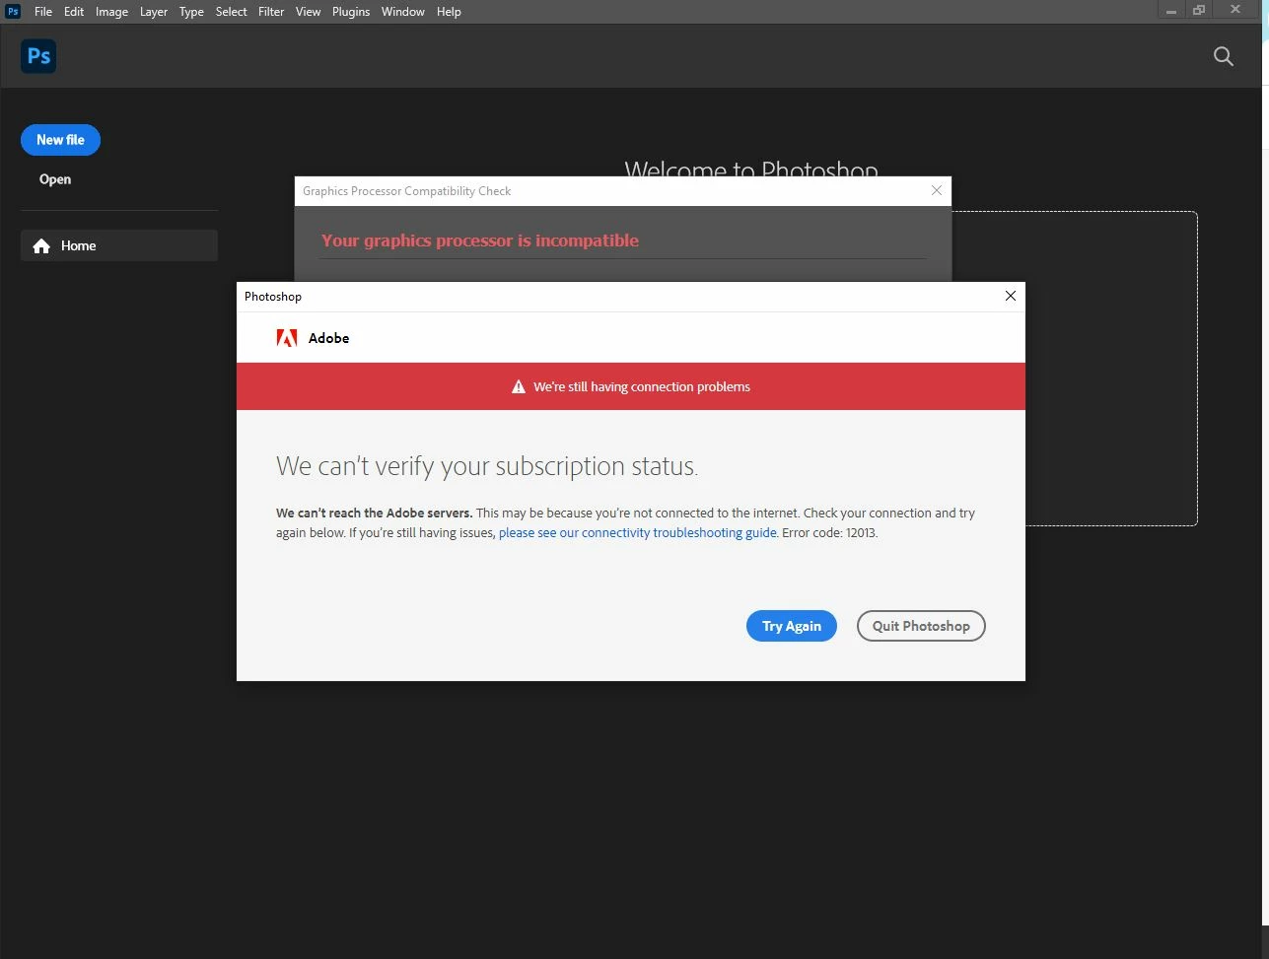Open the Select menu
Viewport: 1269px width, 959px height.
[232, 12]
